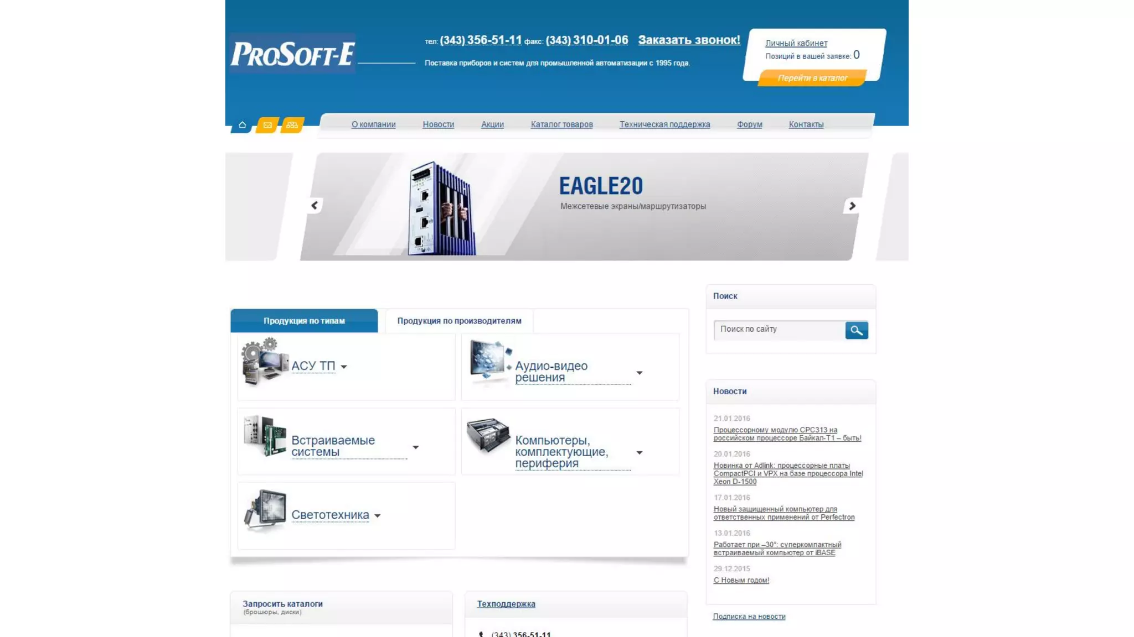The height and width of the screenshot is (637, 1134).
Task: Open Подписка на новости link
Action: (749, 616)
